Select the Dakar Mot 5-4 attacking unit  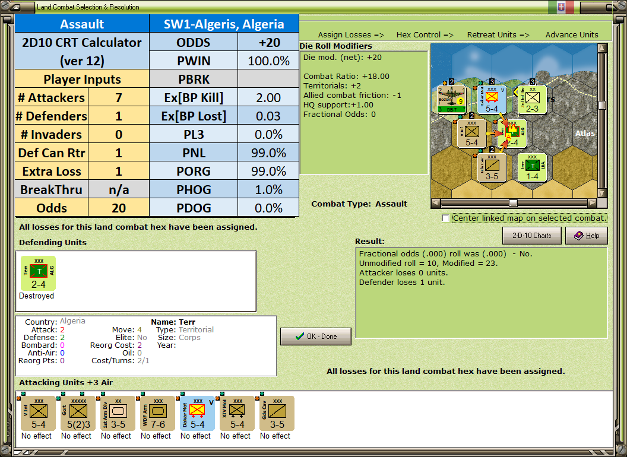[197, 414]
